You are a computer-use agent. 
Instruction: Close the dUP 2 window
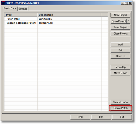[x=130, y=3]
